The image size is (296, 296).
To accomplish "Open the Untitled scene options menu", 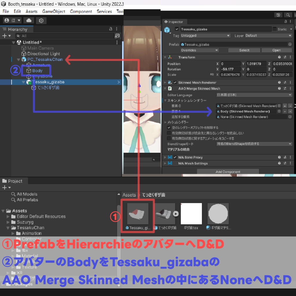I will (117, 42).
